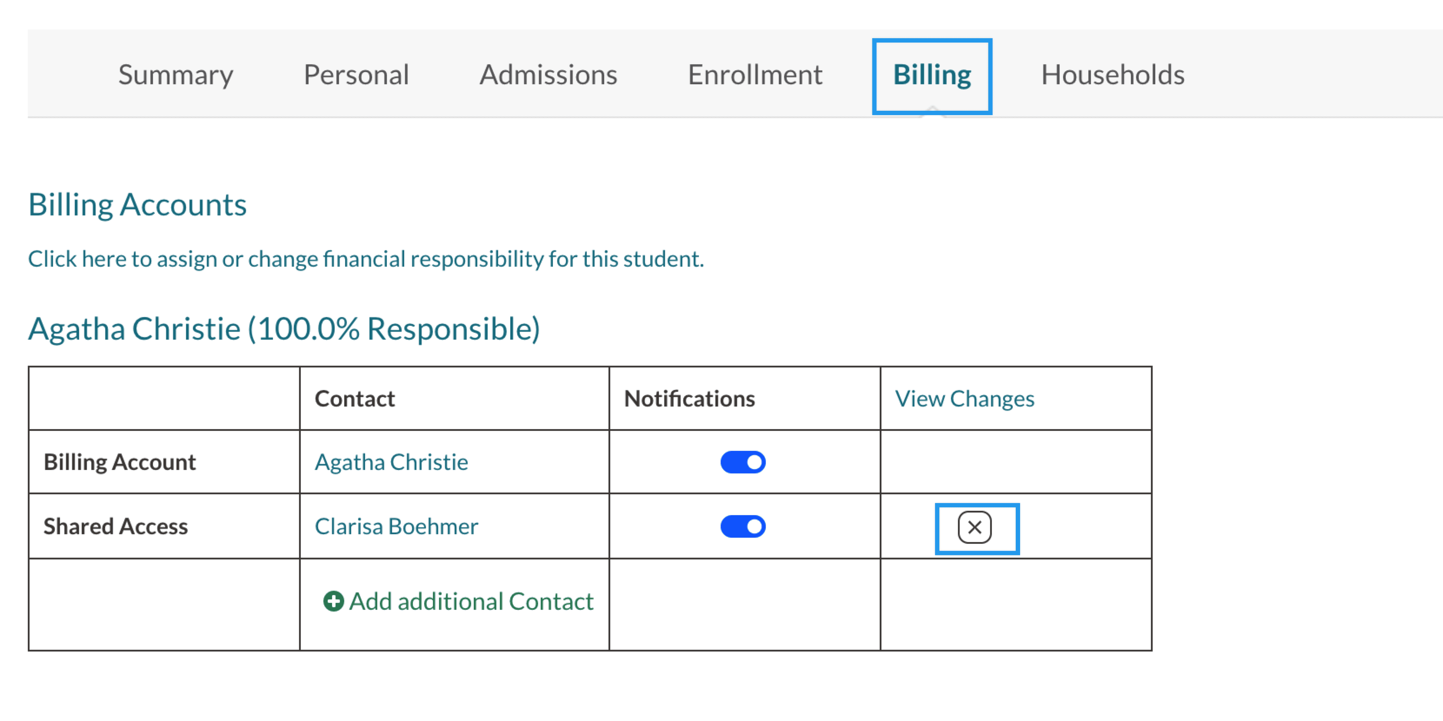Turn off notifications for Clarisa Boehmer
This screenshot has width=1443, height=721.
[x=743, y=527]
